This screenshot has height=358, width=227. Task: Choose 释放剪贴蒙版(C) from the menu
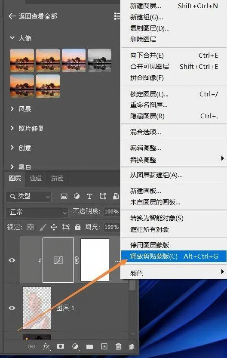point(174,256)
